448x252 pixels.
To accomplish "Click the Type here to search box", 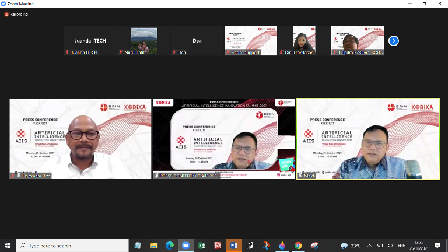I will pos(72,246).
